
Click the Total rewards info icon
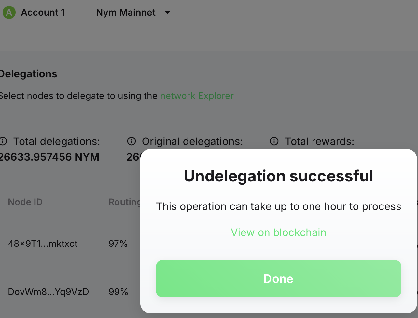coord(274,141)
